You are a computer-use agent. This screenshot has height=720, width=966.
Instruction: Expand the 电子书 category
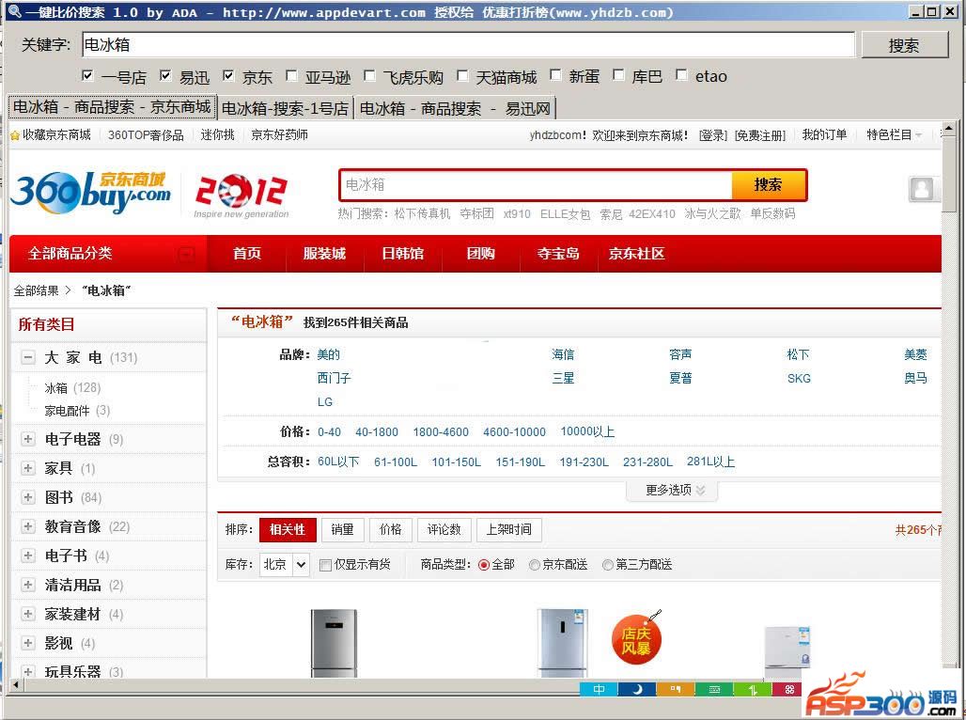click(28, 556)
